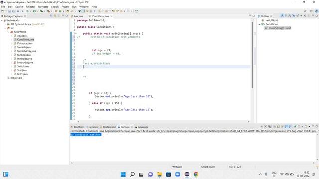Open the Run menu
This screenshot has width=319, height=179.
[74, 7]
